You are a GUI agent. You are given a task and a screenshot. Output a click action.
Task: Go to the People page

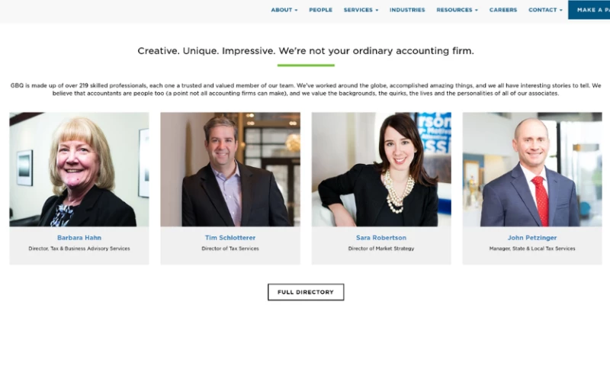pos(320,10)
